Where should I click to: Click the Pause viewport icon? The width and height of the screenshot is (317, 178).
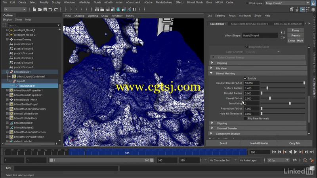134,9
